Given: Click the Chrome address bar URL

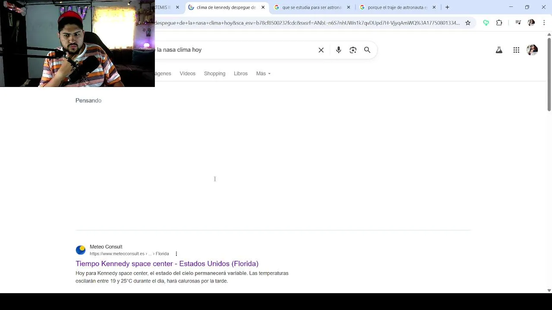Looking at the screenshot, I should [x=307, y=23].
